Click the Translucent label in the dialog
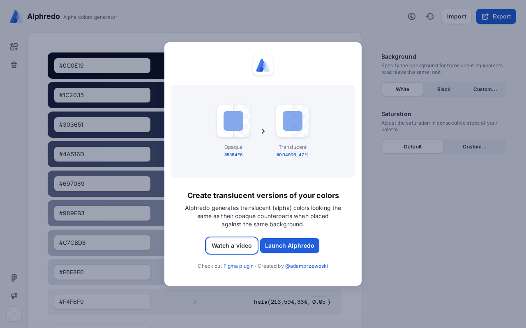 (293, 147)
